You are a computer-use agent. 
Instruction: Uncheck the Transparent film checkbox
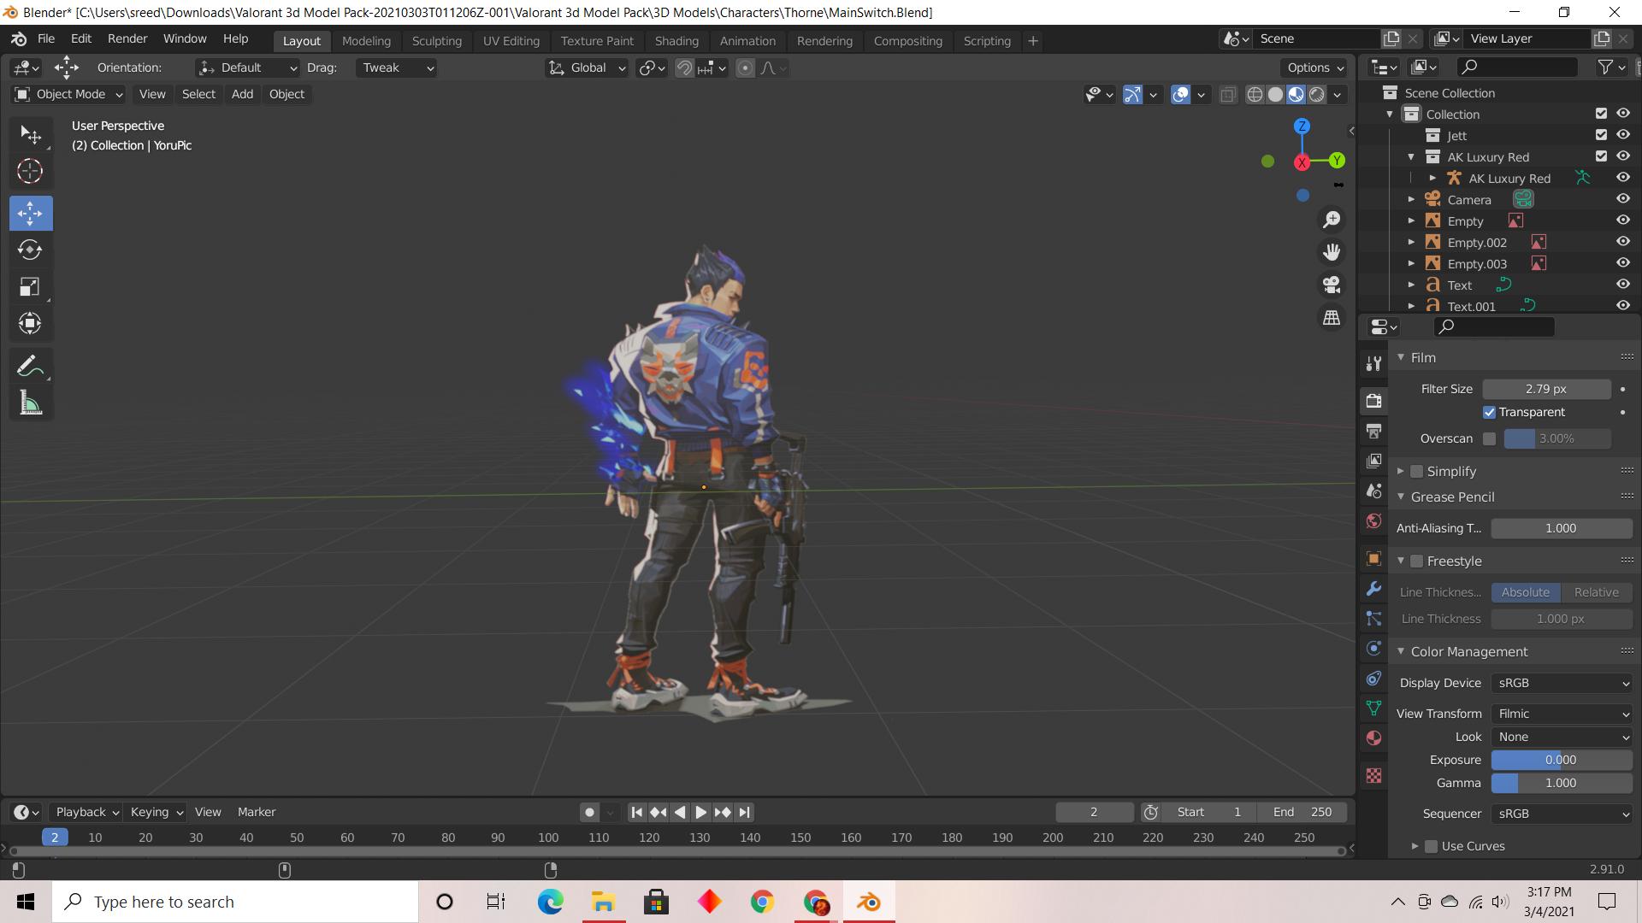point(1489,412)
